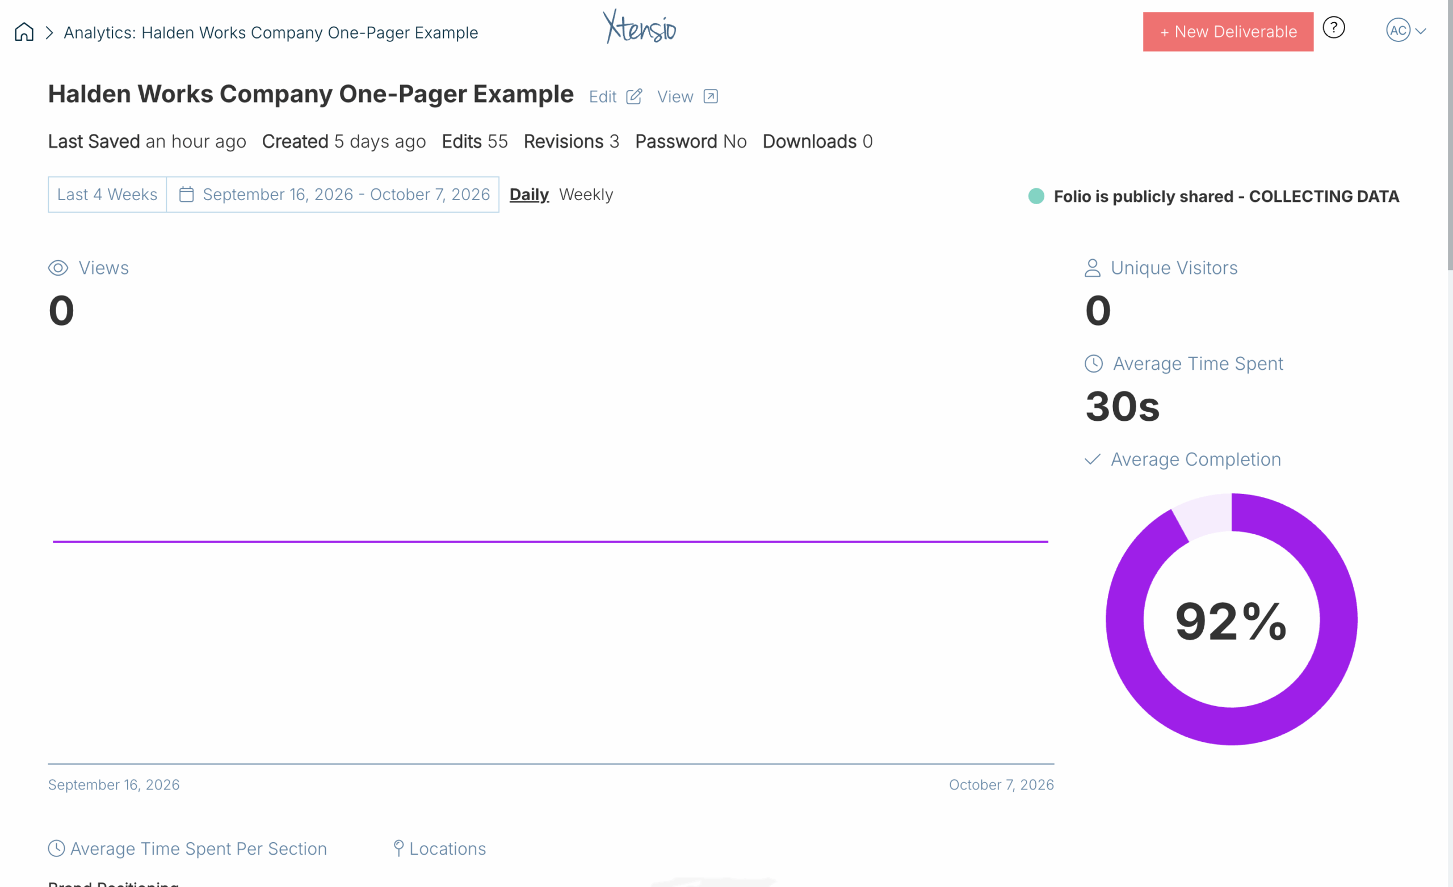Click the 'Folio is publicly shared' status text
1453x887 pixels.
coord(1226,196)
